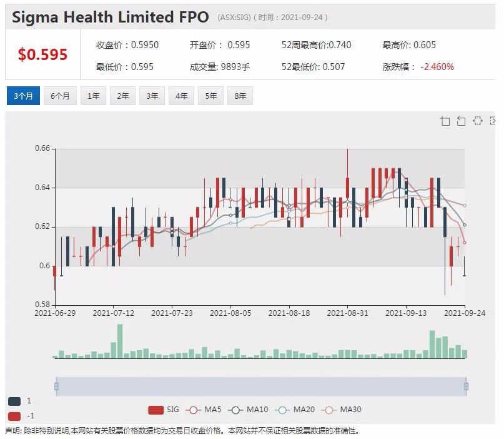Click the tallest volume bar near 2021-07-12

coord(120,341)
